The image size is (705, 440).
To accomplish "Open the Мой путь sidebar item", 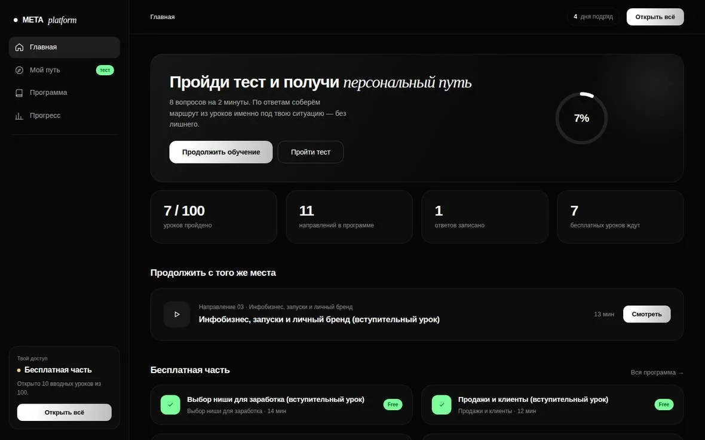I will click(65, 70).
